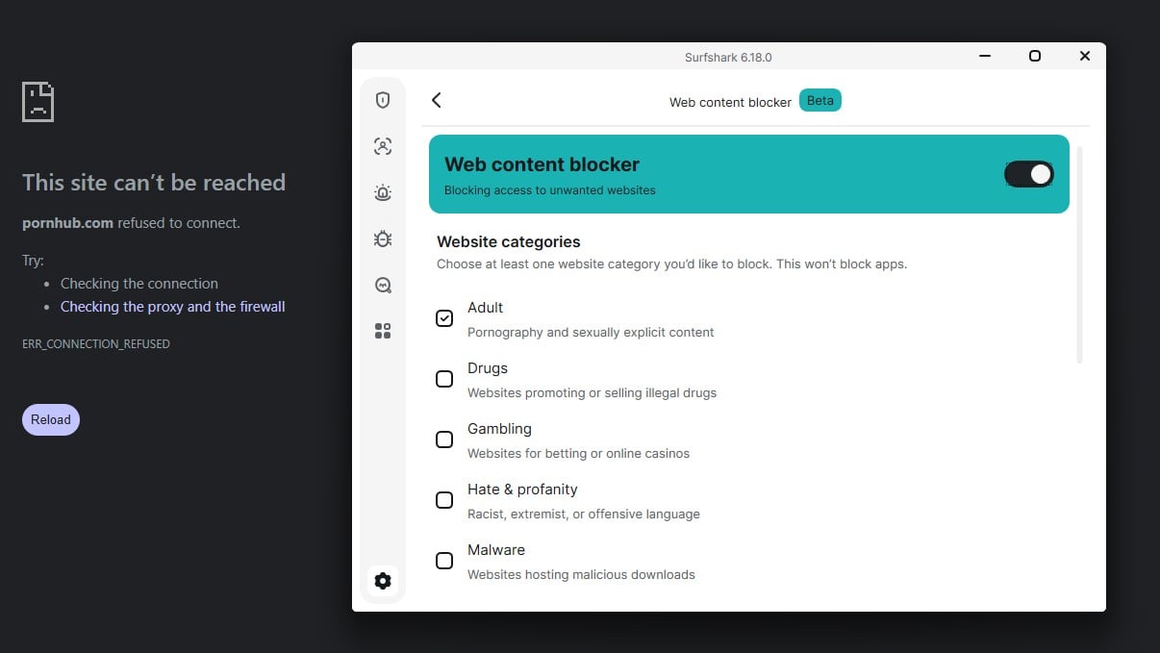1160x653 pixels.
Task: Click the 'Drugs' category label
Action: (x=488, y=368)
